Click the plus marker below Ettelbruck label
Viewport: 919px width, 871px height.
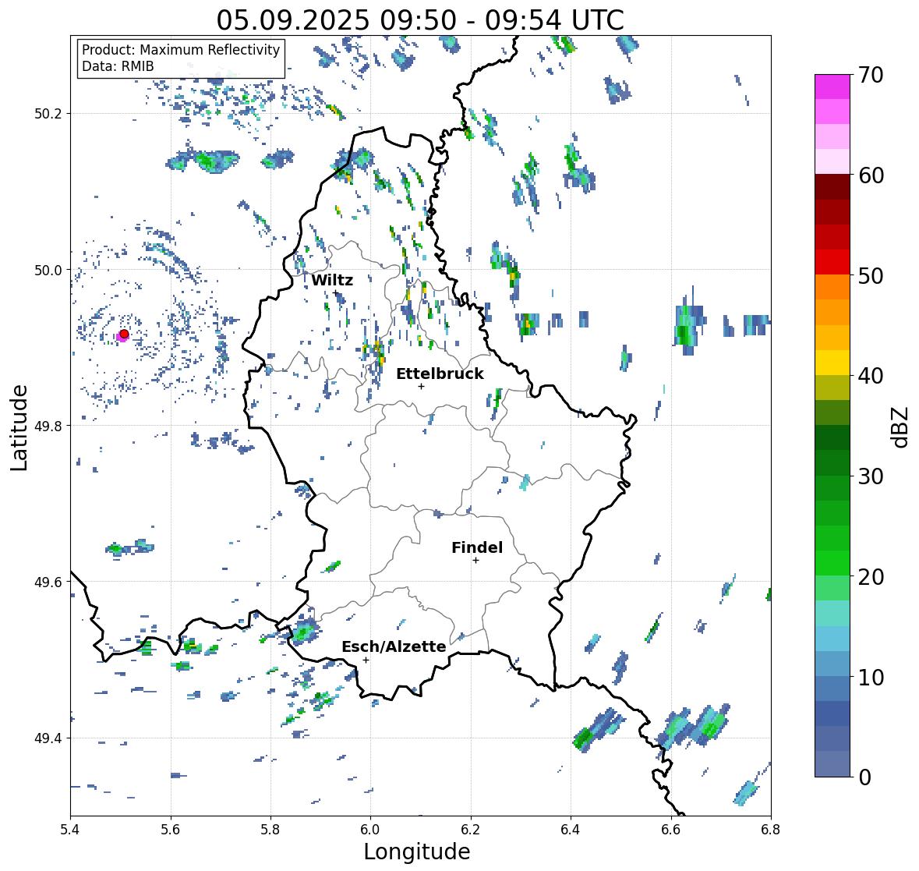click(x=421, y=386)
